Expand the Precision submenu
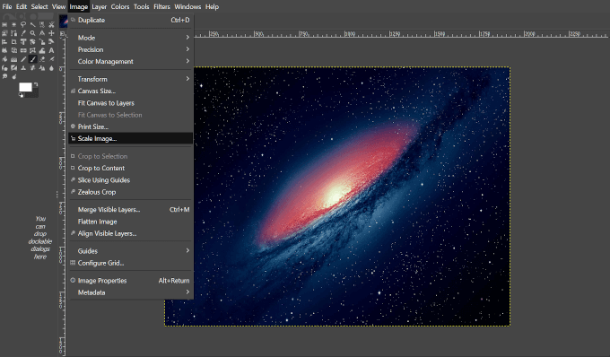The image size is (610, 357). [131, 49]
